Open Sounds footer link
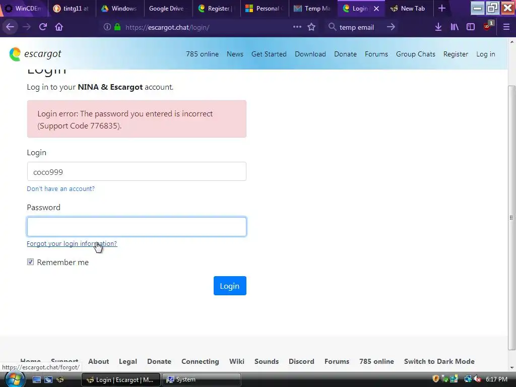Viewport: 516px width, 387px height. pos(267,361)
